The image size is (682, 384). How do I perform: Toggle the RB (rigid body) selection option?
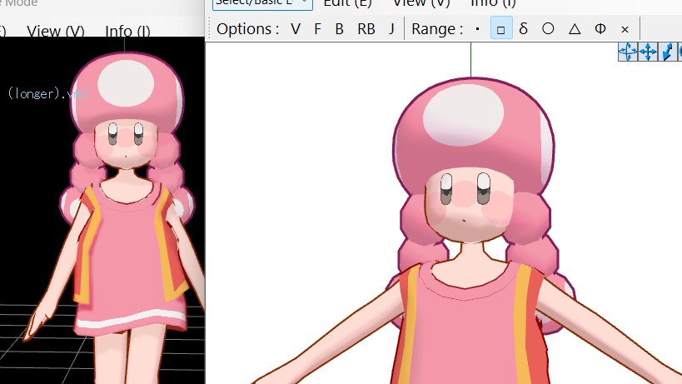coord(366,29)
